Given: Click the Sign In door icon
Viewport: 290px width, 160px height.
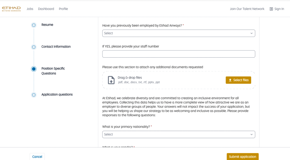Looking at the screenshot, I should (x=271, y=9).
